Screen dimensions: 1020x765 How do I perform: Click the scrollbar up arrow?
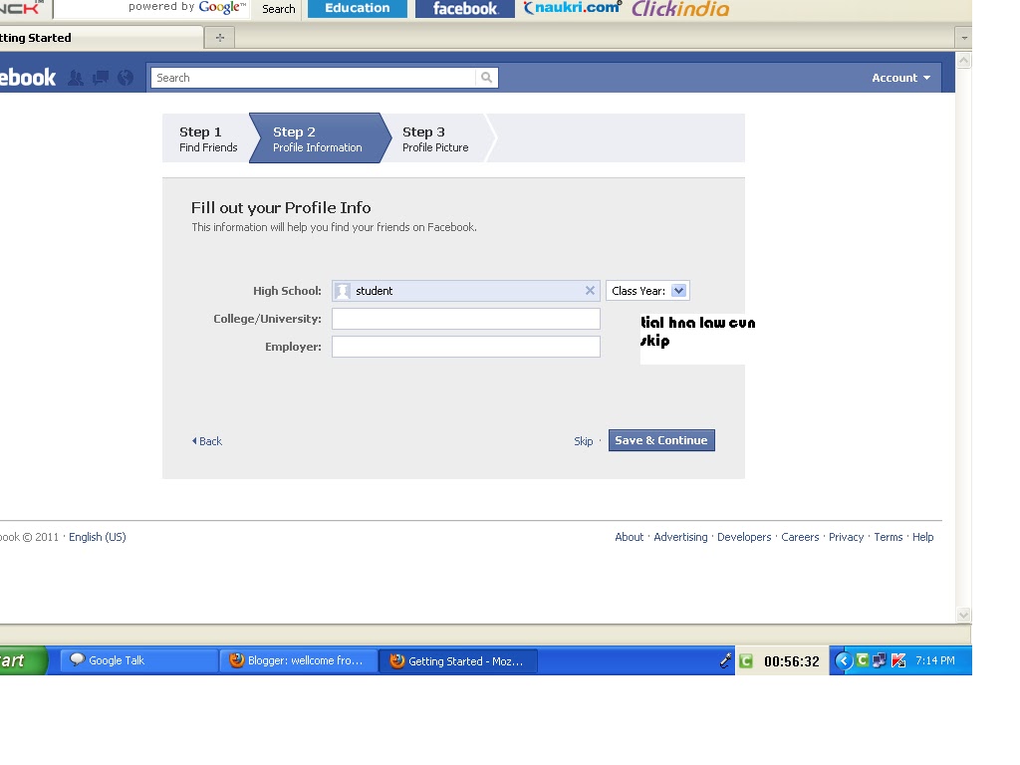[x=964, y=61]
